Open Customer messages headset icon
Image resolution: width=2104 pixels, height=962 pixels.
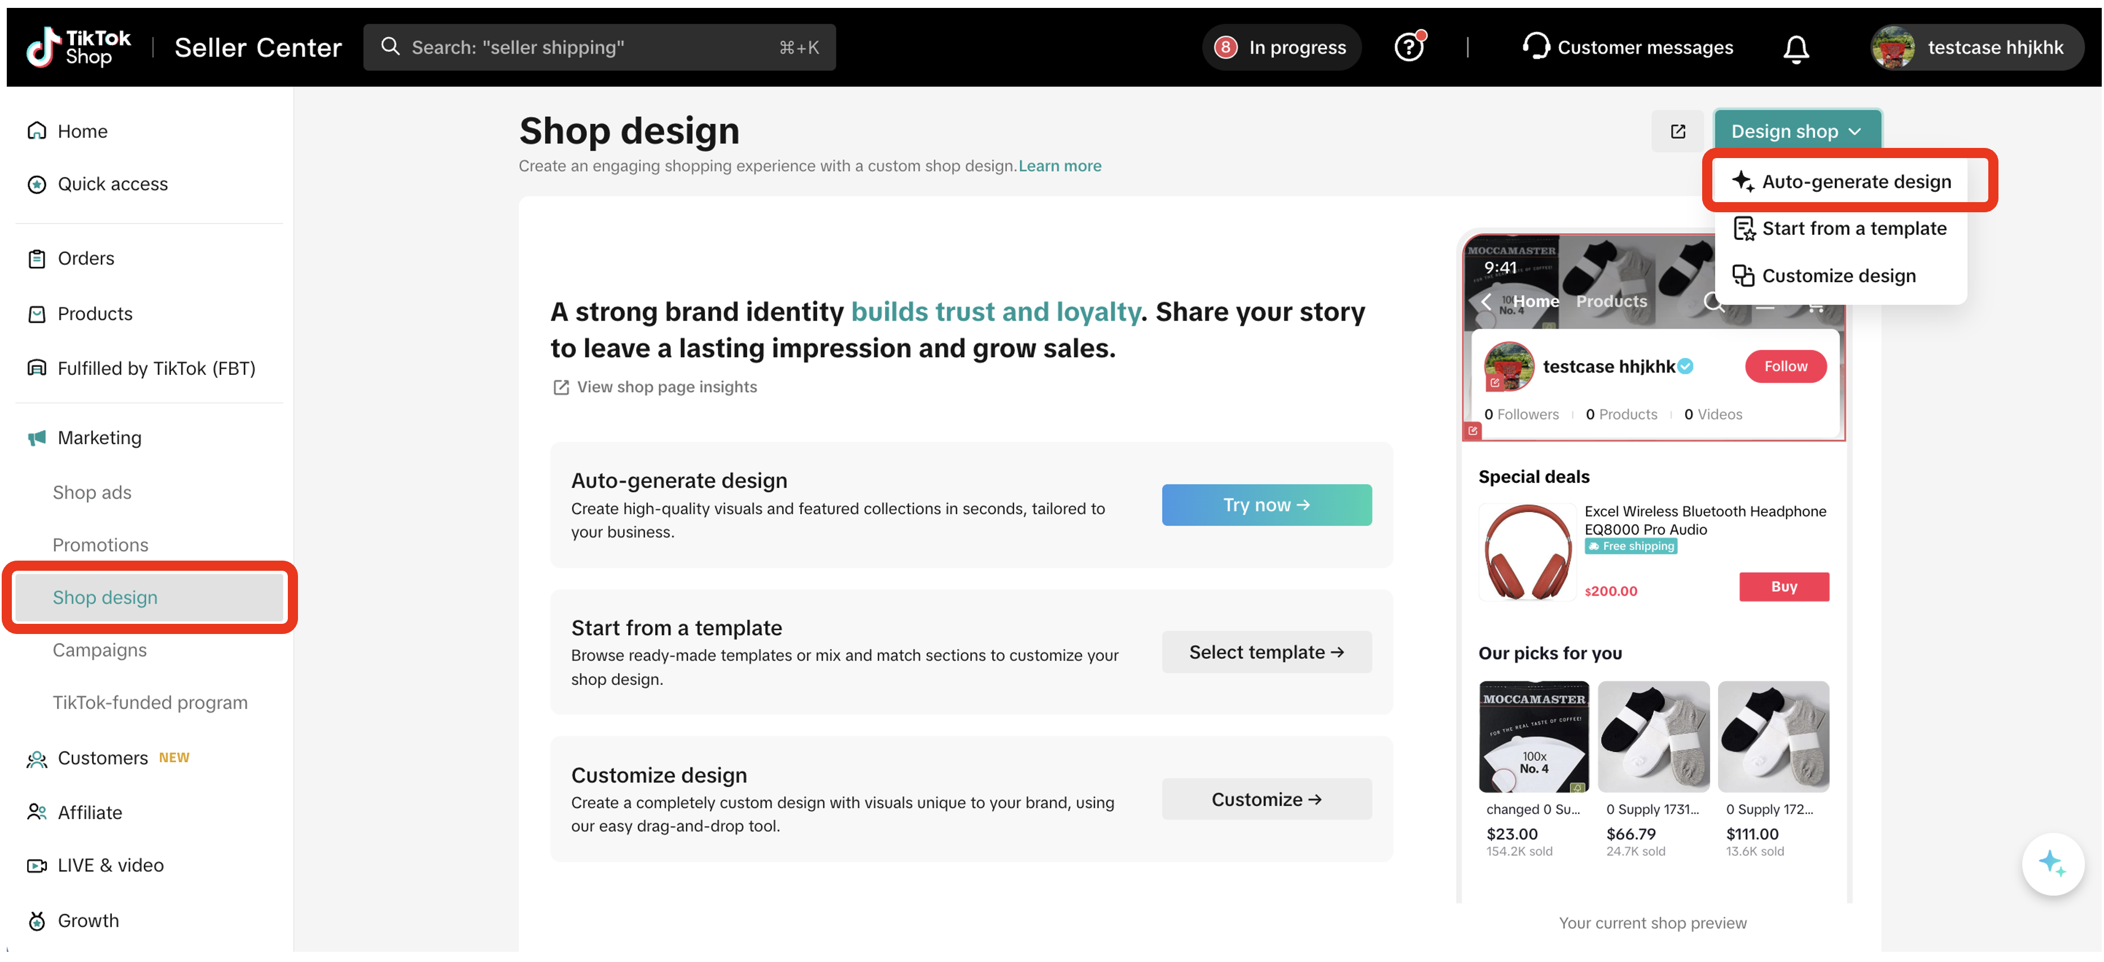[x=1536, y=47]
